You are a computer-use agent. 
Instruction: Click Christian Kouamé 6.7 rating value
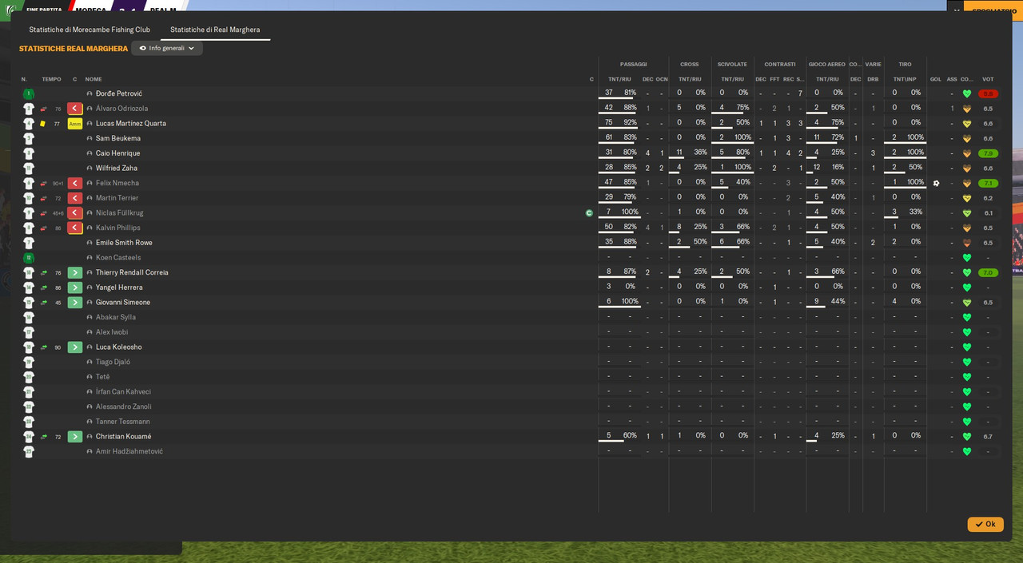point(988,437)
